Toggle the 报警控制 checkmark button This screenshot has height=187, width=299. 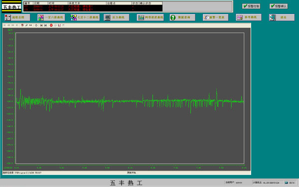point(251,6)
